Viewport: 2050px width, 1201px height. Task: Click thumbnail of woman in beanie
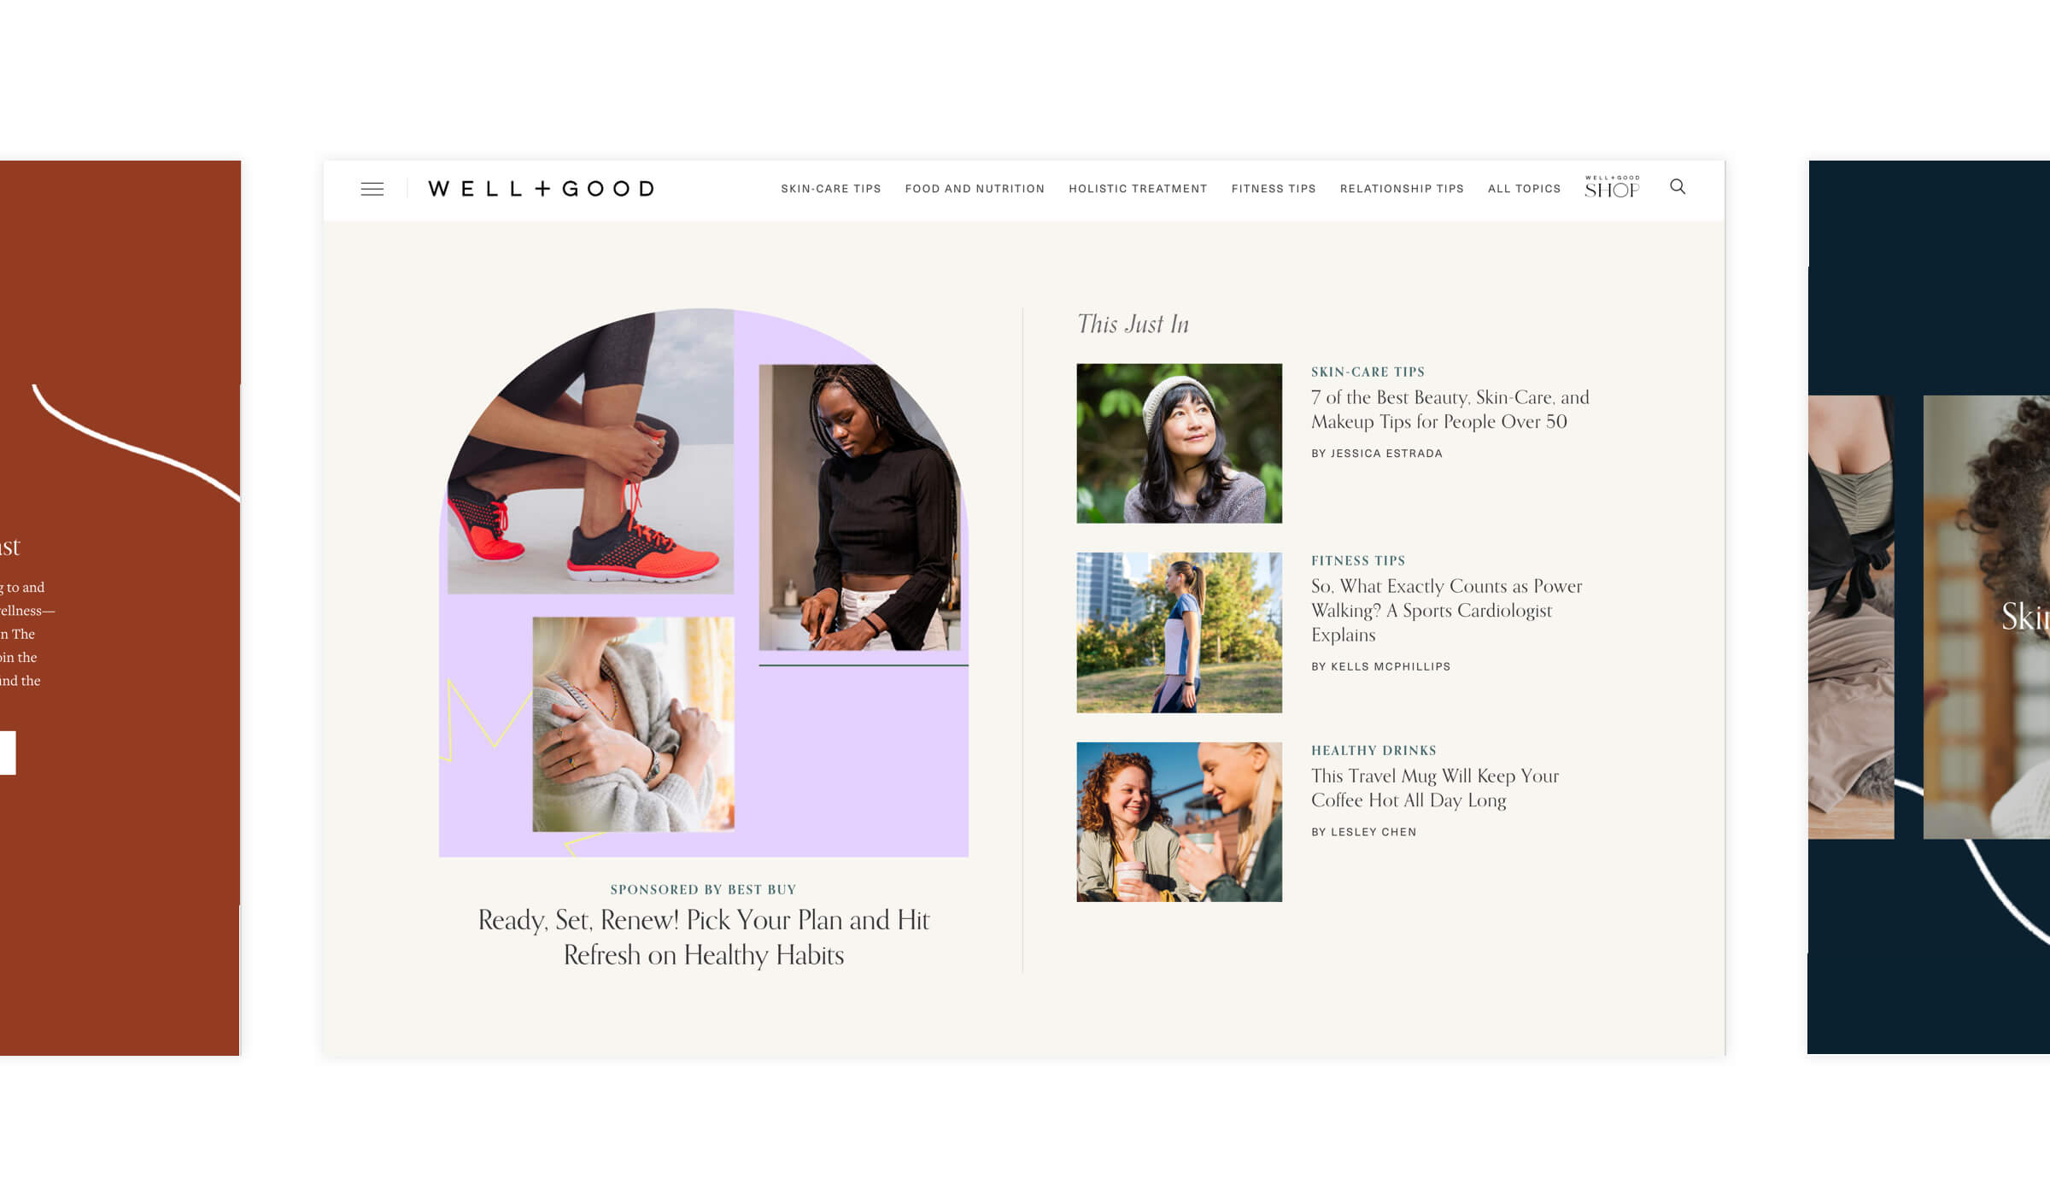click(x=1179, y=443)
